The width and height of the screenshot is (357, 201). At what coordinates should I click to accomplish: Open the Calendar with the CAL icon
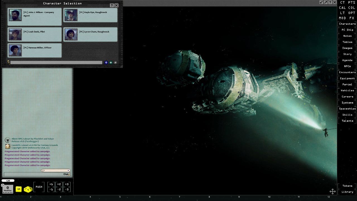[342, 8]
